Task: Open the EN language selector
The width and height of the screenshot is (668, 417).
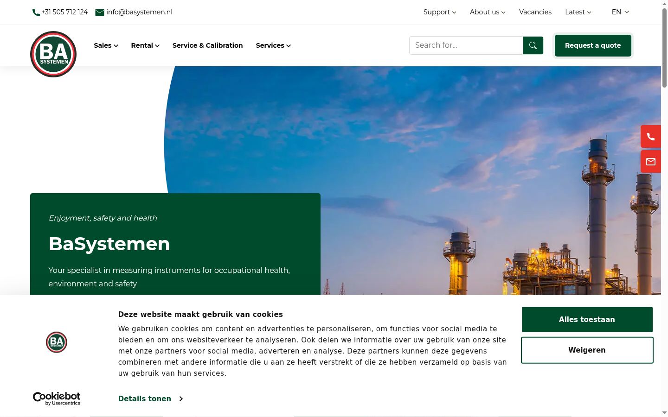Action: tap(620, 12)
